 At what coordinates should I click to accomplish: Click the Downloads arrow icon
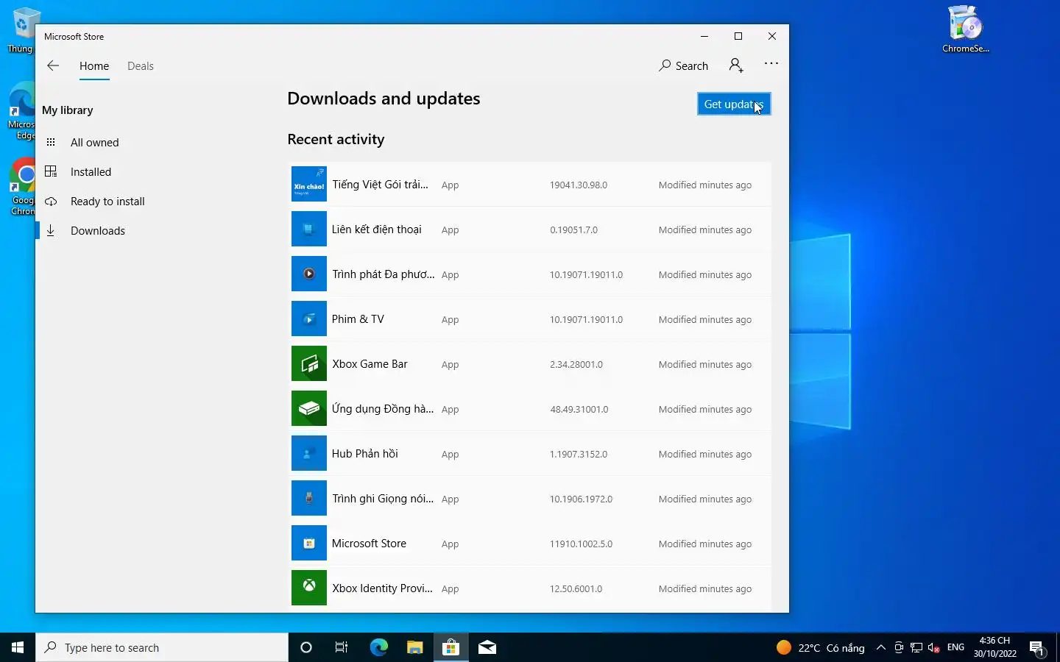(x=51, y=230)
